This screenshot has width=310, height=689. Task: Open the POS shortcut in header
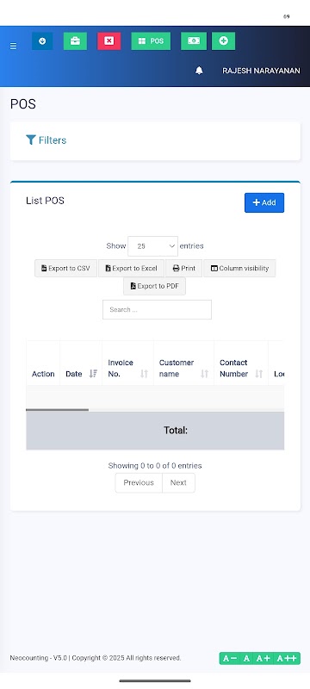[151, 40]
